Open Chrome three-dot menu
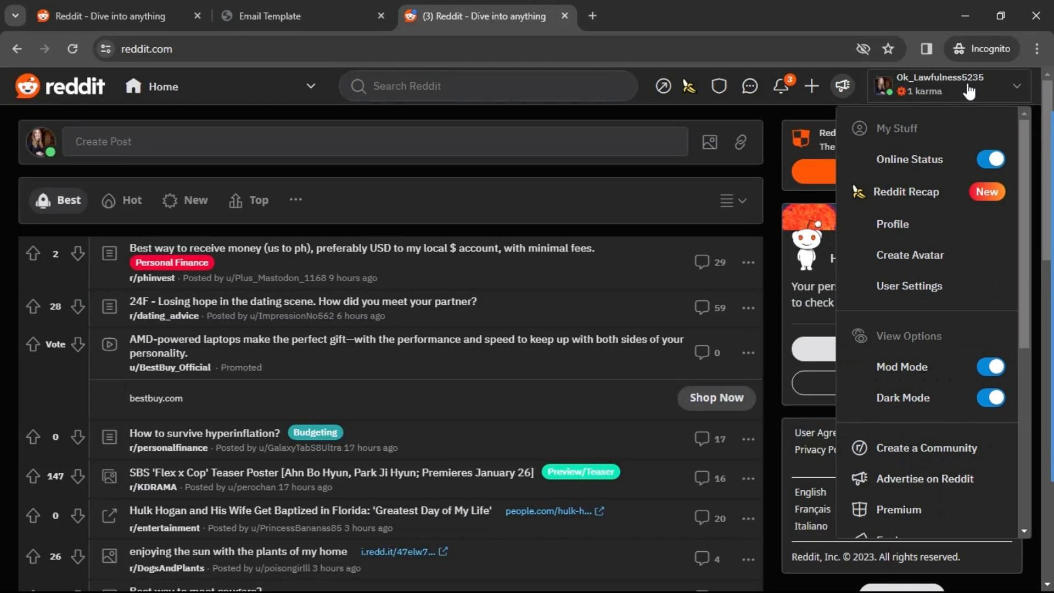The width and height of the screenshot is (1054, 593). (1036, 49)
